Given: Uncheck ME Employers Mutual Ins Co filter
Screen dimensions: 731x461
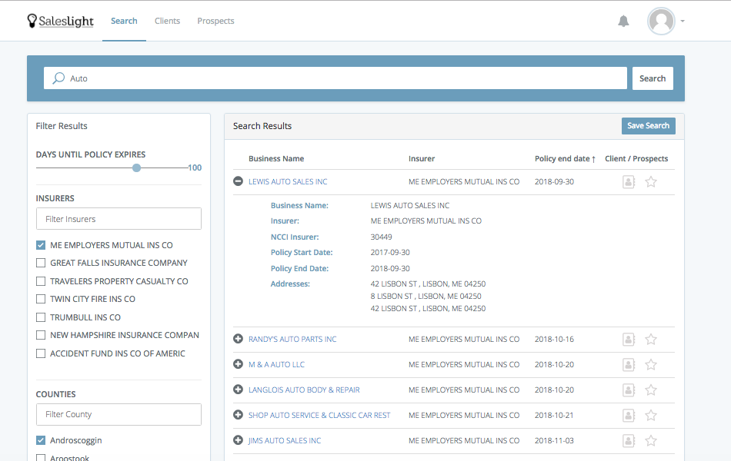Looking at the screenshot, I should [41, 245].
